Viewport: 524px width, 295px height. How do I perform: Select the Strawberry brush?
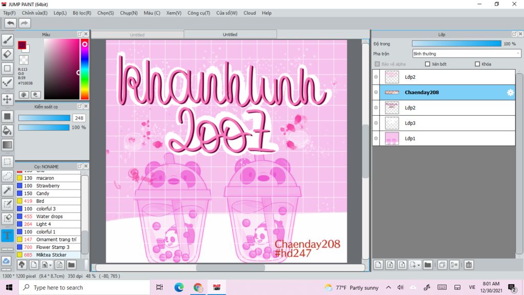[x=49, y=185]
